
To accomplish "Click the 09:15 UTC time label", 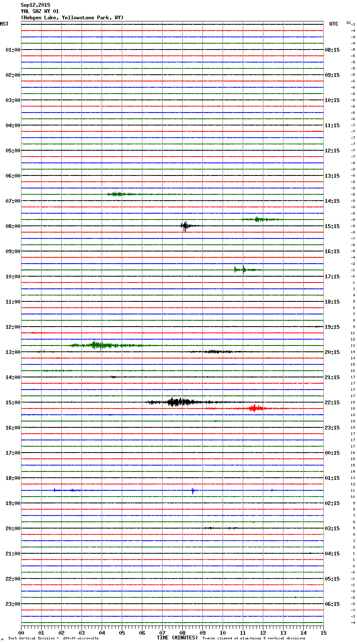I will point(332,75).
